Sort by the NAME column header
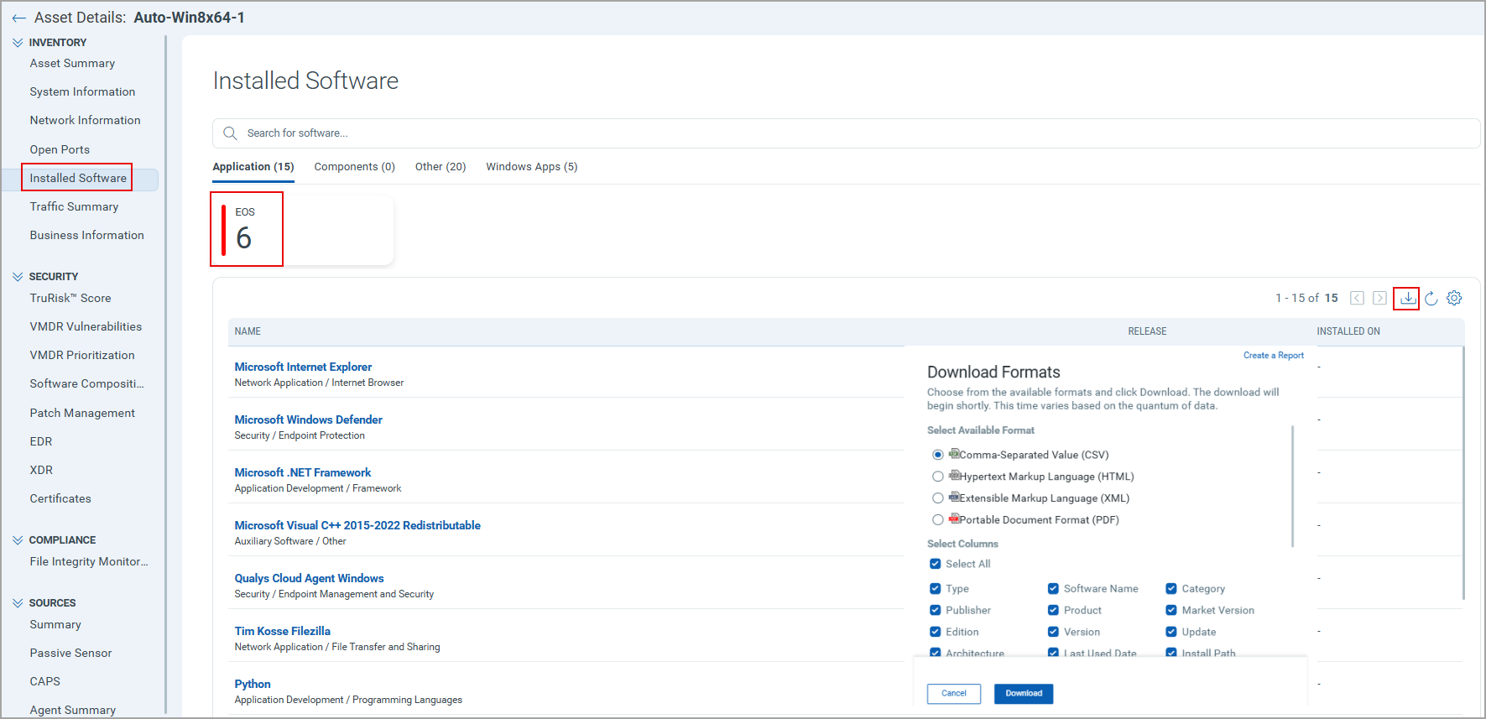Image resolution: width=1486 pixels, height=719 pixels. (x=248, y=332)
